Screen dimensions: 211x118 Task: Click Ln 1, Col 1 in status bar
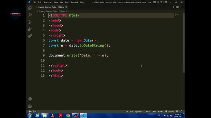129,111
